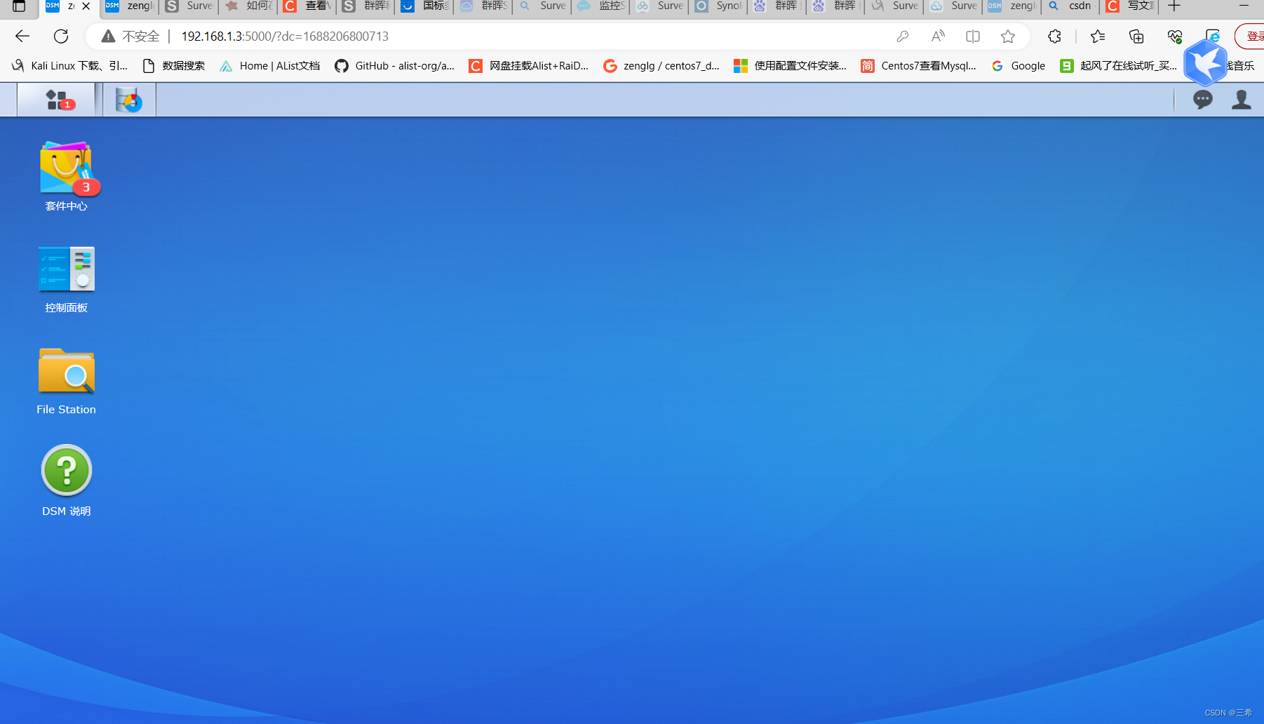Image resolution: width=1264 pixels, height=724 pixels.
Task: Switch to the 国标 tab
Action: tap(425, 6)
